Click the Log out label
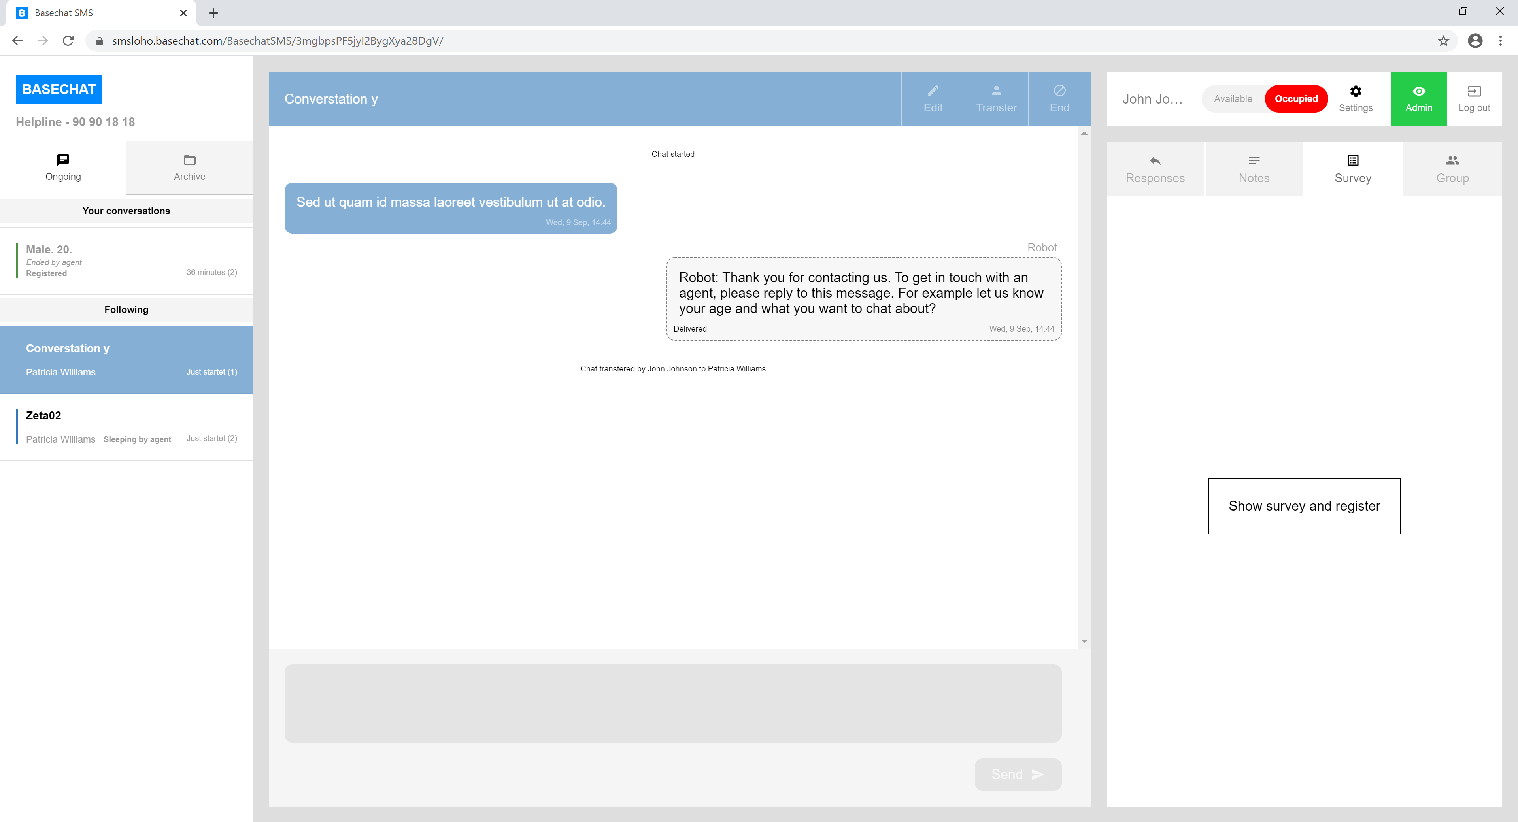 coord(1474,108)
